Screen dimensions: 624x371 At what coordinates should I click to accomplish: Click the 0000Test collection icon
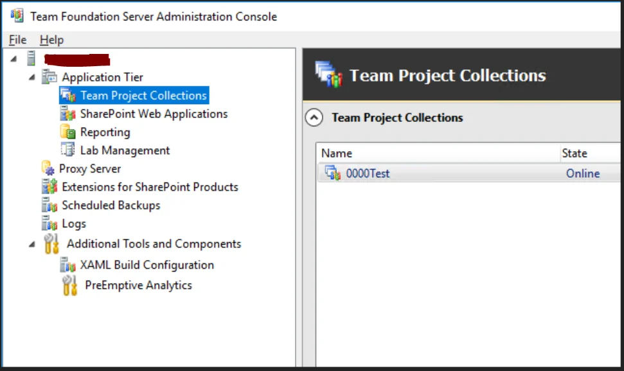click(x=333, y=173)
